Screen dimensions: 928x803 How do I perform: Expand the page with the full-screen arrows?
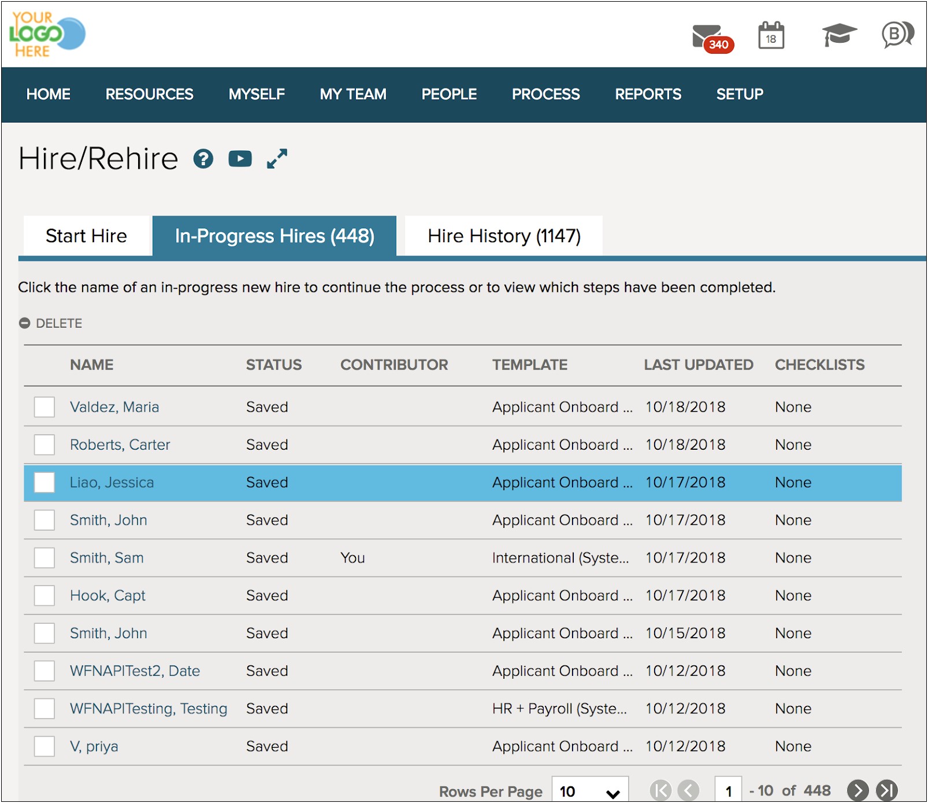(x=277, y=158)
